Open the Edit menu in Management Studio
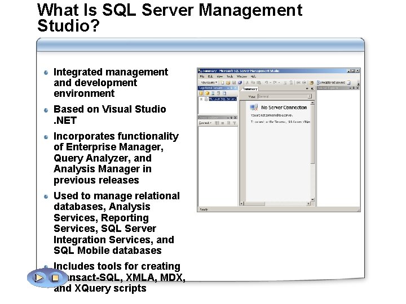406x304 pixels. [x=210, y=77]
